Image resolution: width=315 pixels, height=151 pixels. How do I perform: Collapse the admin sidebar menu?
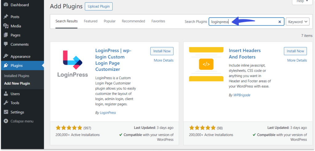(19, 121)
